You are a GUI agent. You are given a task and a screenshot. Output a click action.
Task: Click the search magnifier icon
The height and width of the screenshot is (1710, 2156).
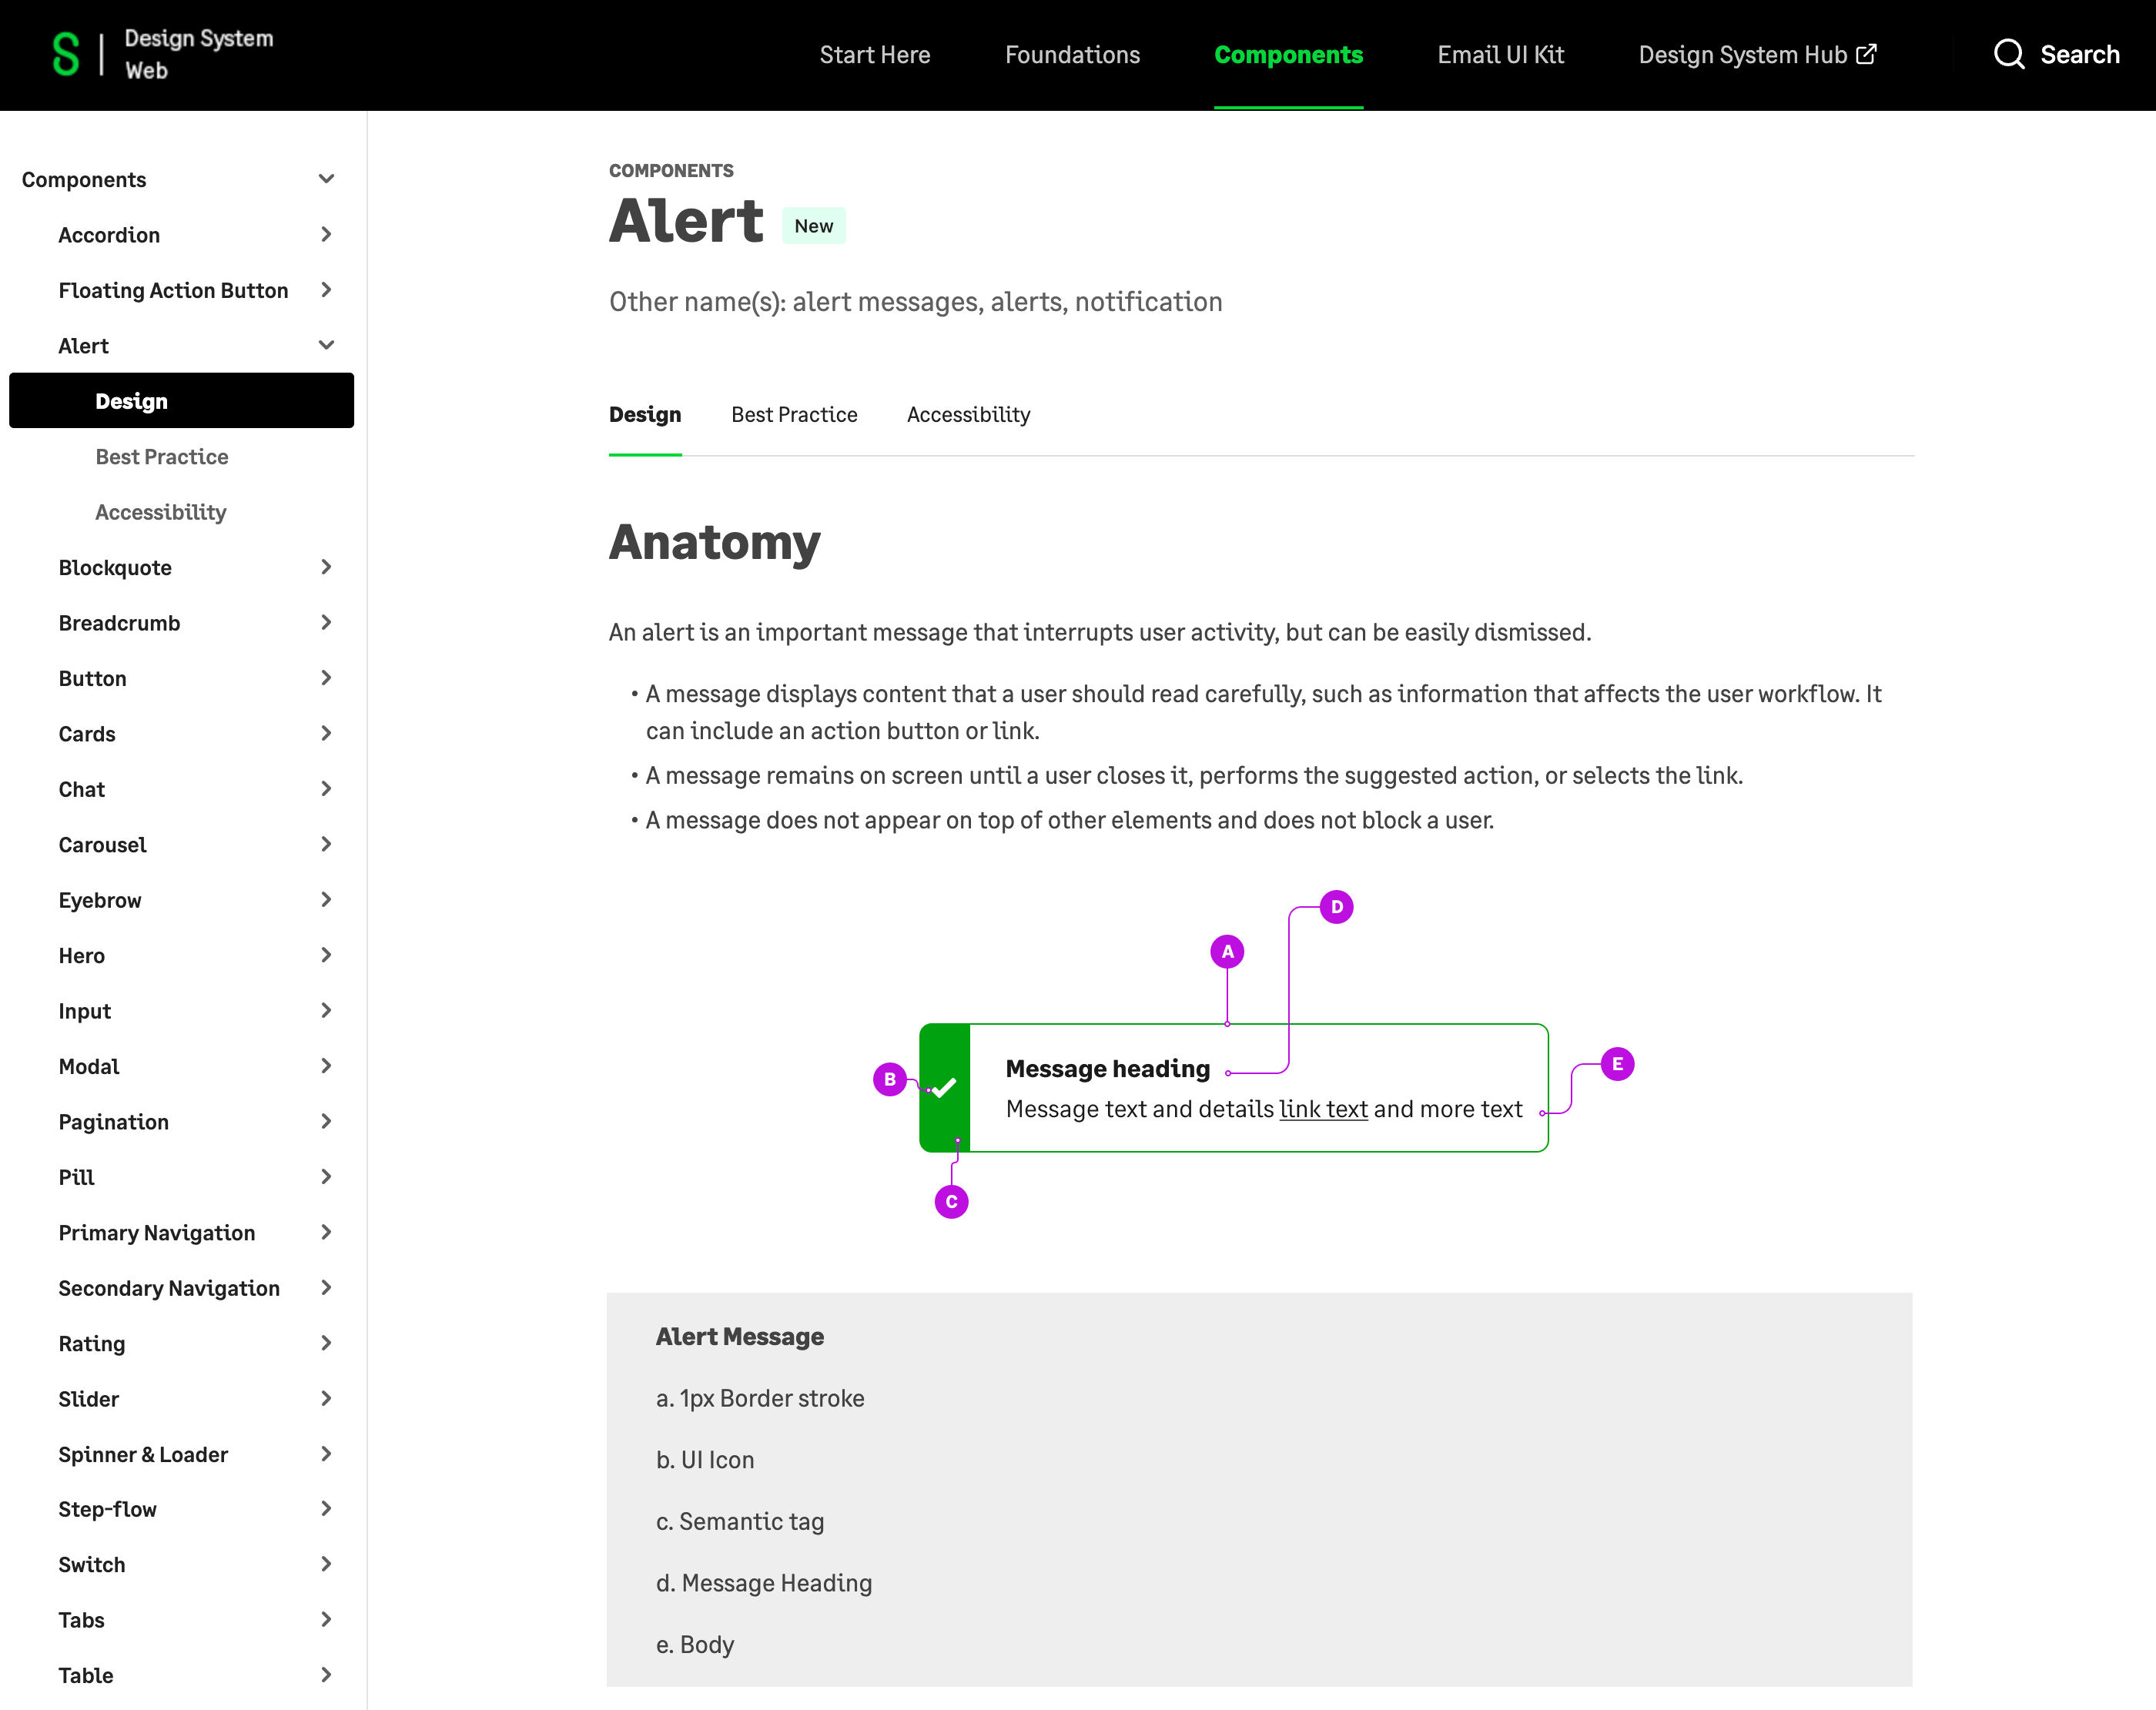pyautogui.click(x=2009, y=54)
